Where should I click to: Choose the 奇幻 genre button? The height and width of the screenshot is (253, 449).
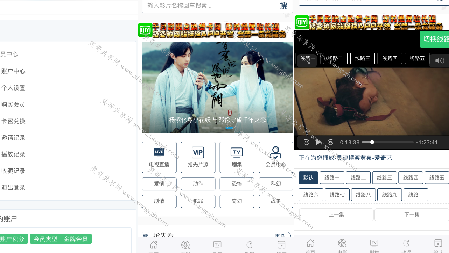pos(237,201)
